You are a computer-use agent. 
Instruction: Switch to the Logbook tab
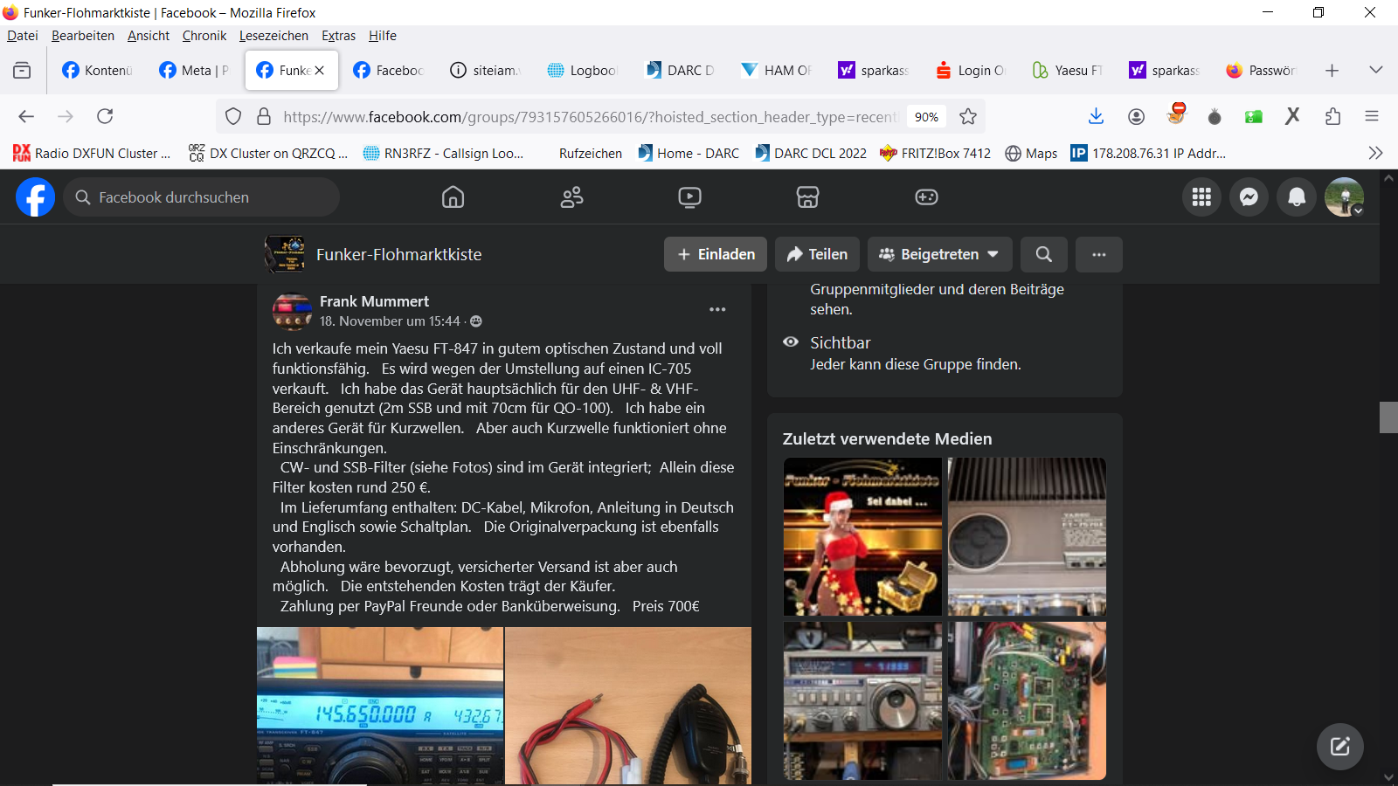click(583, 70)
